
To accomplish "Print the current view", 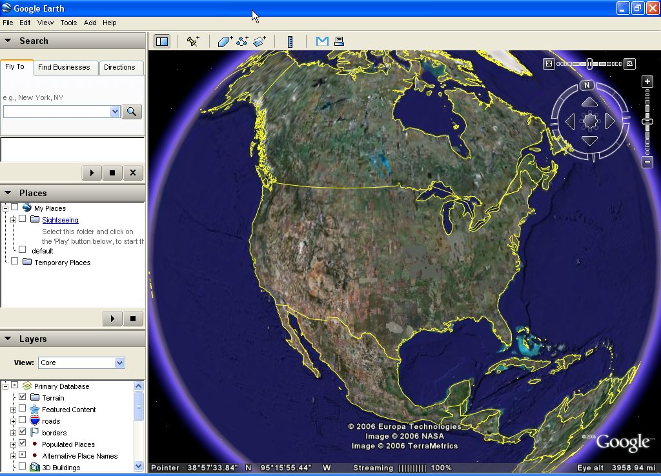I will [339, 41].
